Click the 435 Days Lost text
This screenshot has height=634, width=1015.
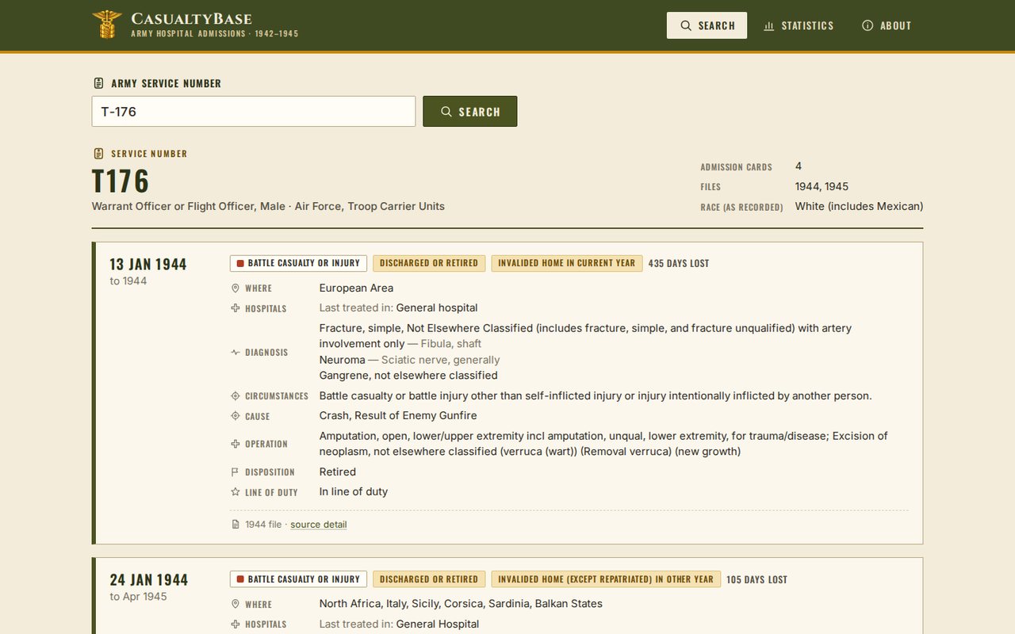click(x=679, y=263)
